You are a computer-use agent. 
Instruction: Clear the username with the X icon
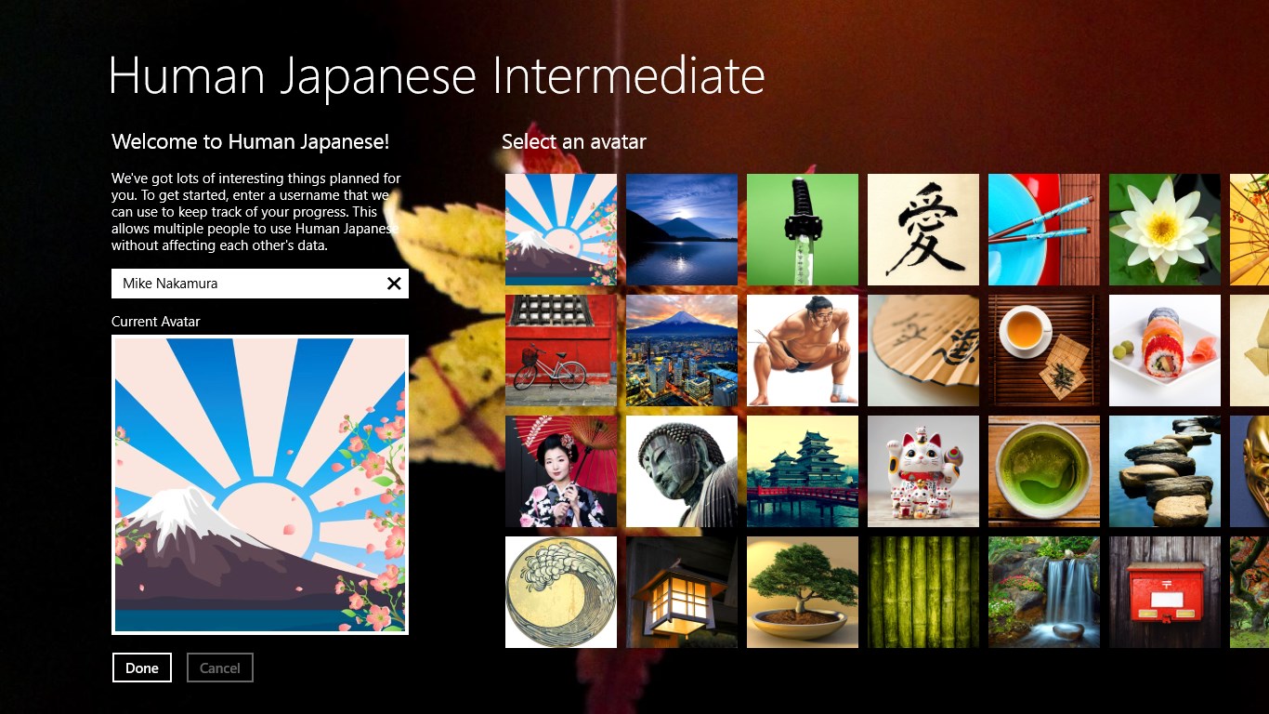[x=394, y=284]
